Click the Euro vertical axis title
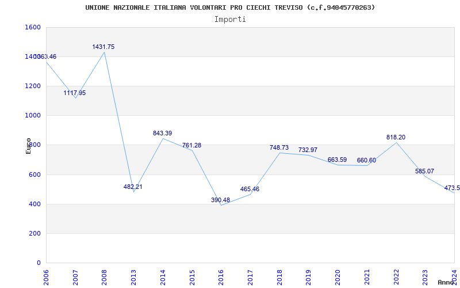The height and width of the screenshot is (288, 460). click(x=28, y=145)
